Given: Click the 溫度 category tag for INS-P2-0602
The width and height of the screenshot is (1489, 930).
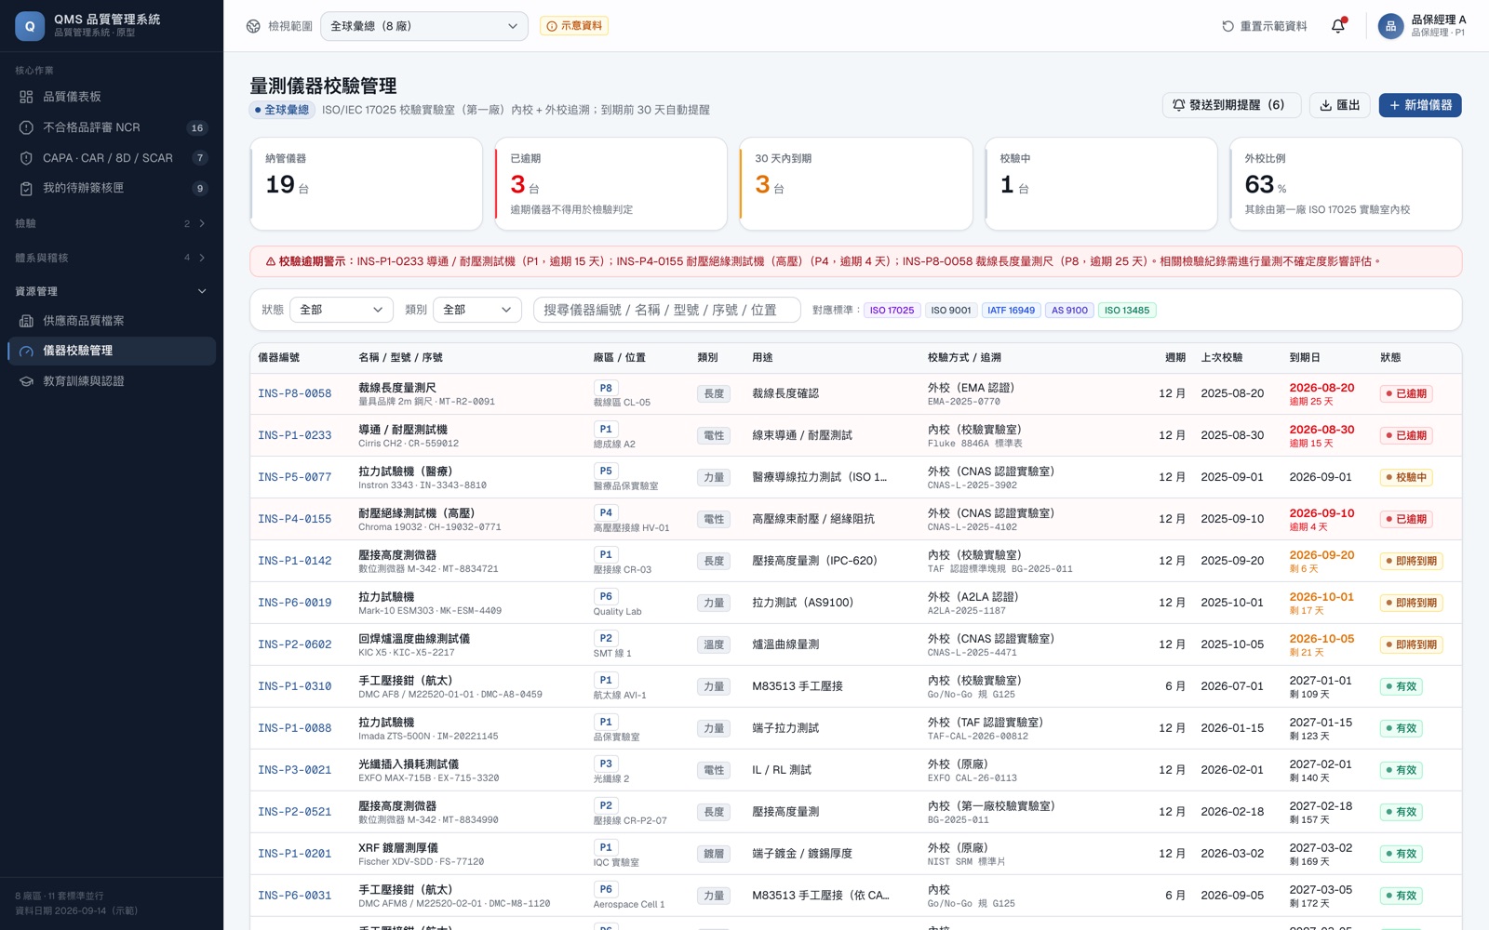Looking at the screenshot, I should [x=714, y=644].
